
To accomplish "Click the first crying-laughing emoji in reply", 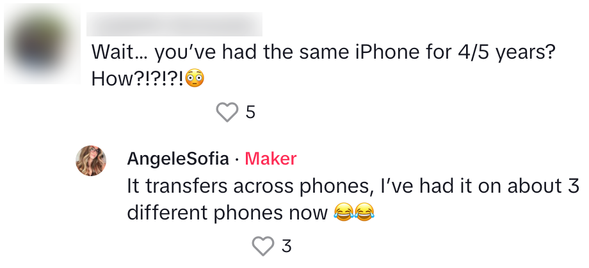I will point(343,212).
